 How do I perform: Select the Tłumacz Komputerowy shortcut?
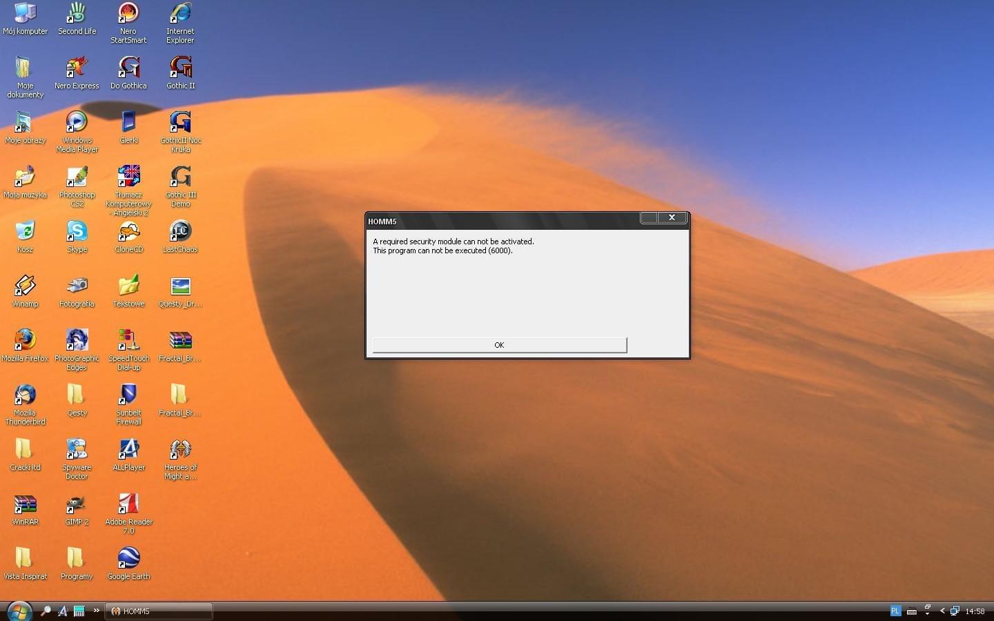[x=128, y=190]
